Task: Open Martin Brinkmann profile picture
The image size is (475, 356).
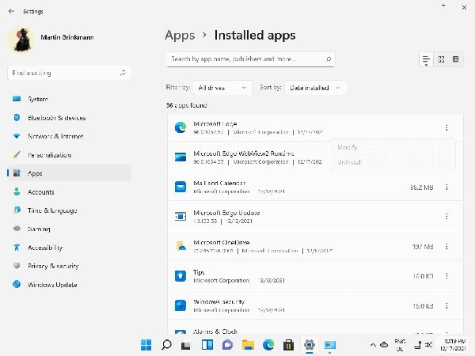Action: [21, 40]
